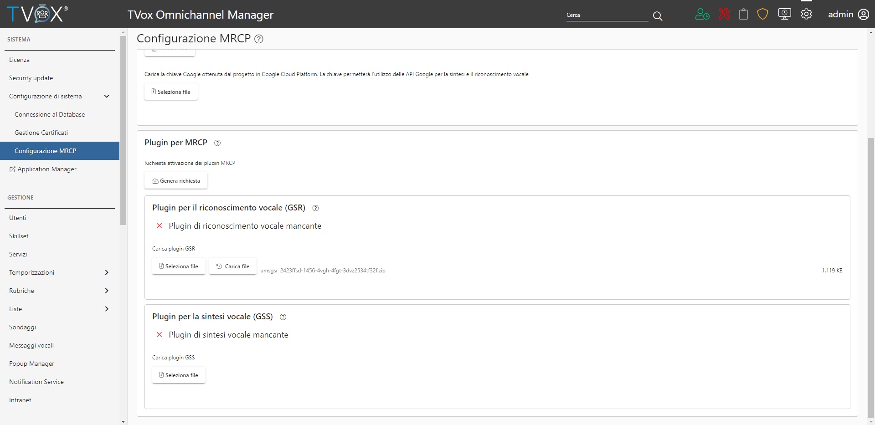
Task: Click help icon beside GSS plugin heading
Action: [x=283, y=317]
